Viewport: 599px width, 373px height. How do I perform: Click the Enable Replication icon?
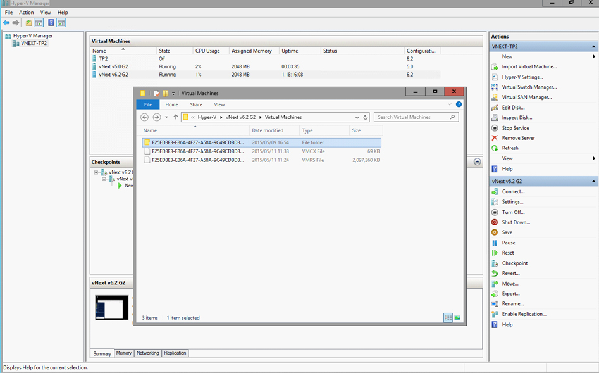[495, 314]
